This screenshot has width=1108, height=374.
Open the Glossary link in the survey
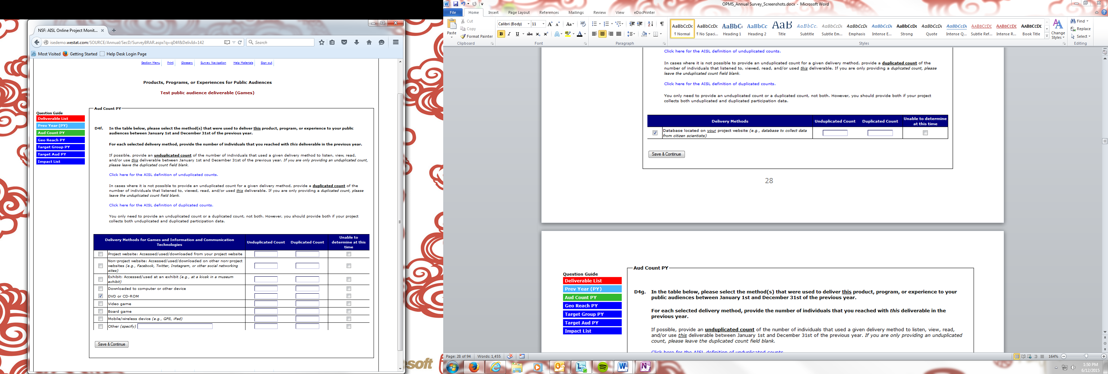click(187, 63)
